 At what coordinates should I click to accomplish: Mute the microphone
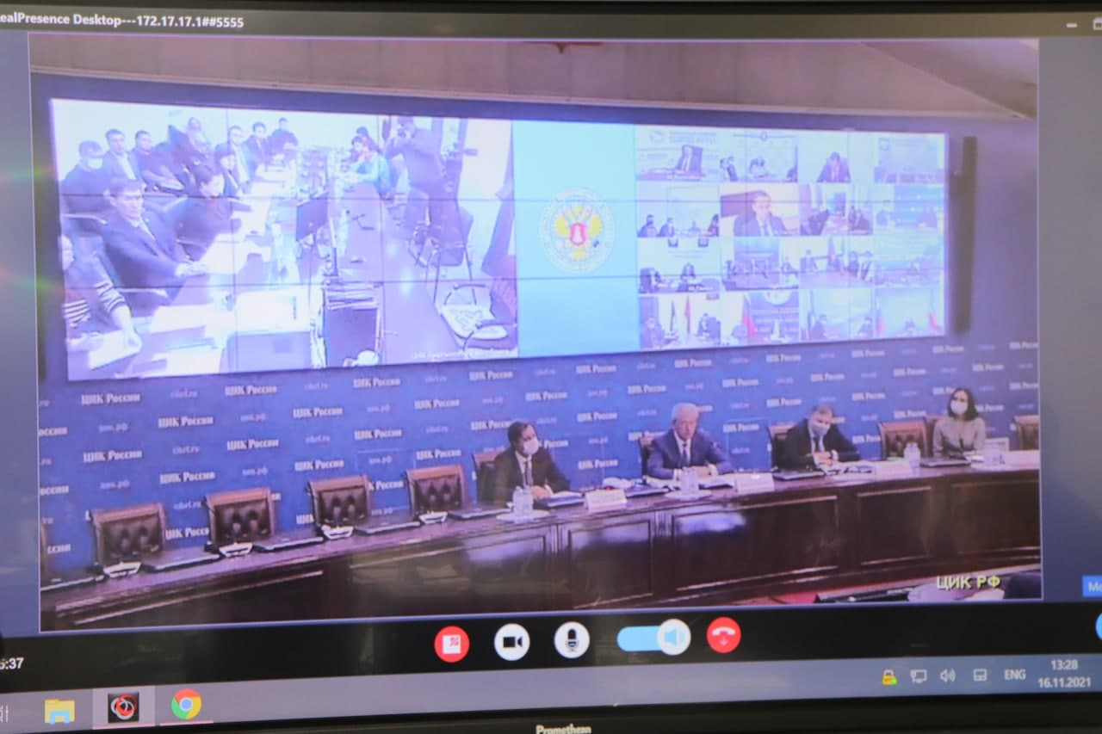tap(572, 640)
